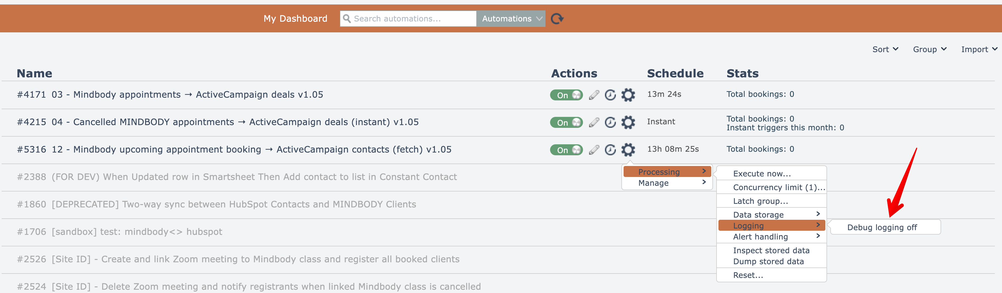The image size is (1002, 293).
Task: Toggle the On switch for automation #4171
Action: click(x=566, y=95)
